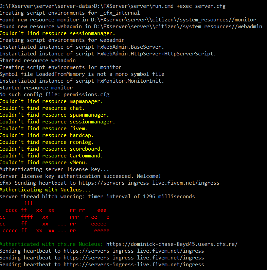Screen dimensions: 267x270
Task: Click 'Couldn't find resource rconlog.' line
Action: [47, 142]
